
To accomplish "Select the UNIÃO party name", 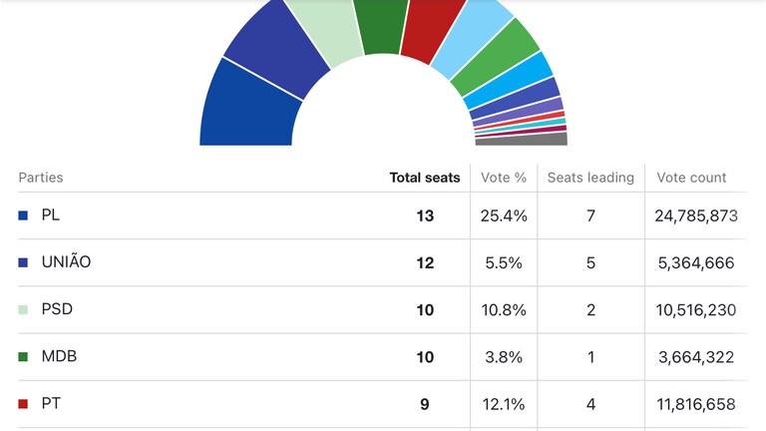I will (x=66, y=262).
